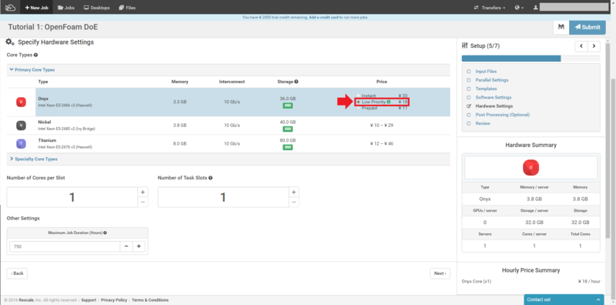
Task: Open the New Job menu item
Action: 36,8
